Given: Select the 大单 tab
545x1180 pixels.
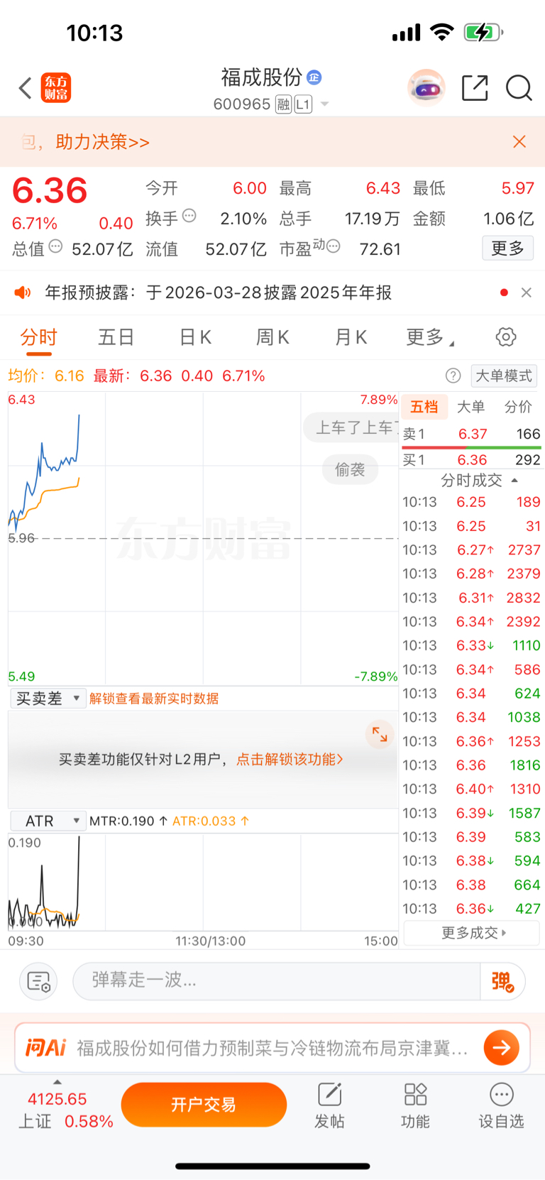Looking at the screenshot, I should (470, 407).
